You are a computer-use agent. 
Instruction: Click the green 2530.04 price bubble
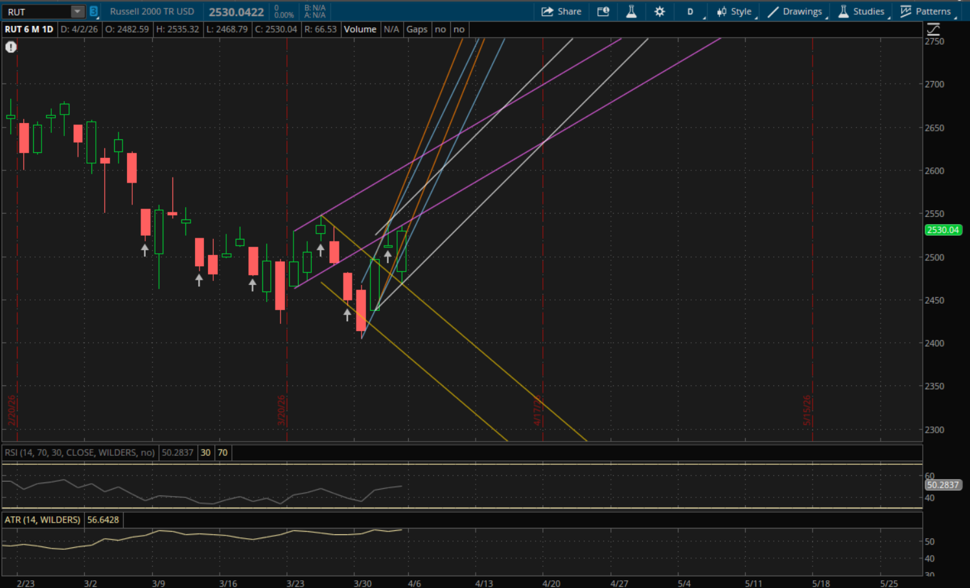[x=942, y=230]
